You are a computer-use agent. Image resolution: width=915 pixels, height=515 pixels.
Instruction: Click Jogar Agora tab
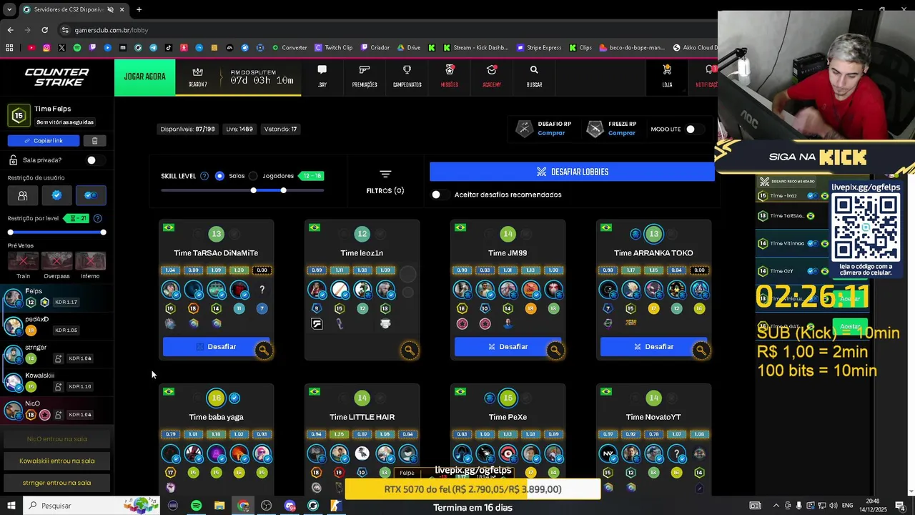(x=144, y=77)
